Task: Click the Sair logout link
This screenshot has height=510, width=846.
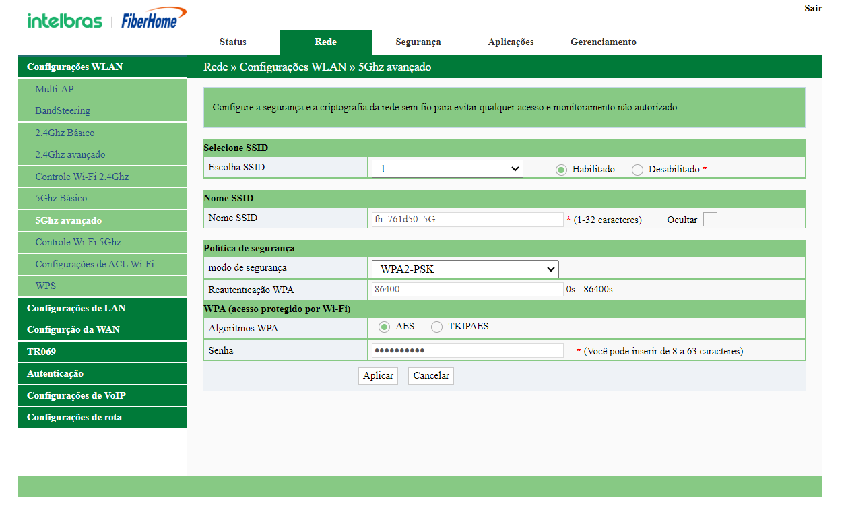Action: click(x=813, y=8)
